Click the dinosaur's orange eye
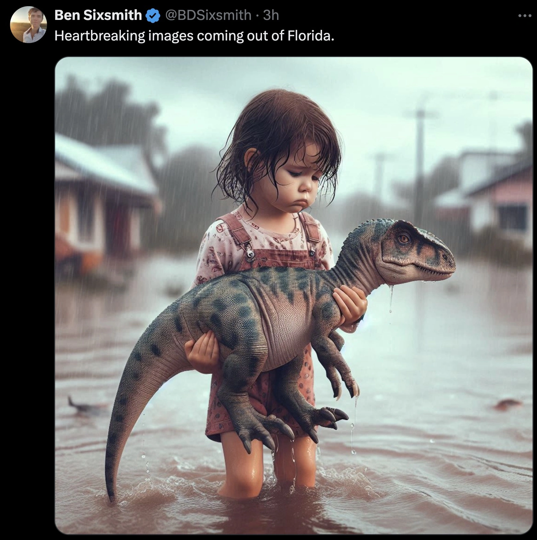This screenshot has width=537, height=540. pos(404,238)
